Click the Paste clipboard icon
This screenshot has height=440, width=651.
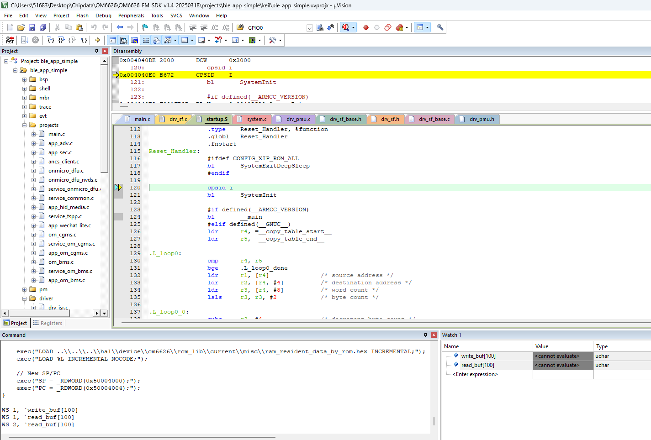point(79,27)
